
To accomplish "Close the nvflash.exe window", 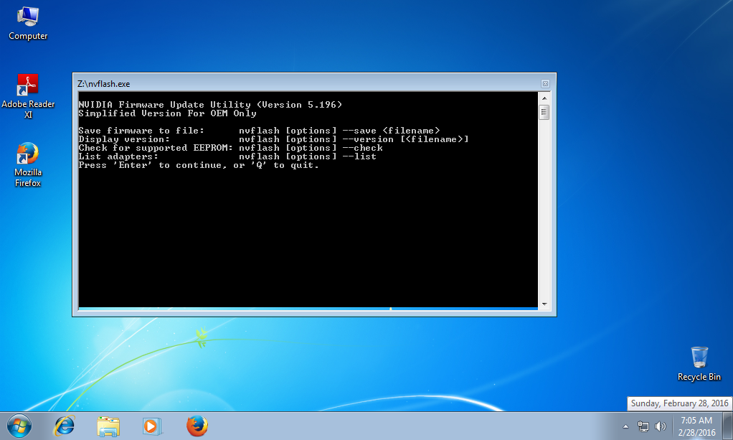I will tap(545, 84).
